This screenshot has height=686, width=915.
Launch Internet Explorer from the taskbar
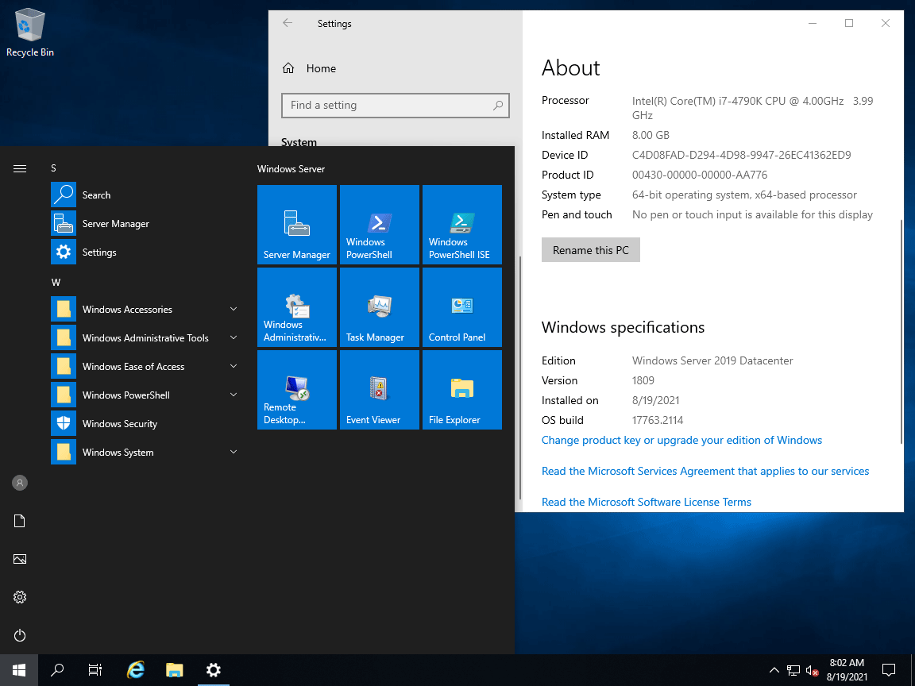tap(135, 669)
